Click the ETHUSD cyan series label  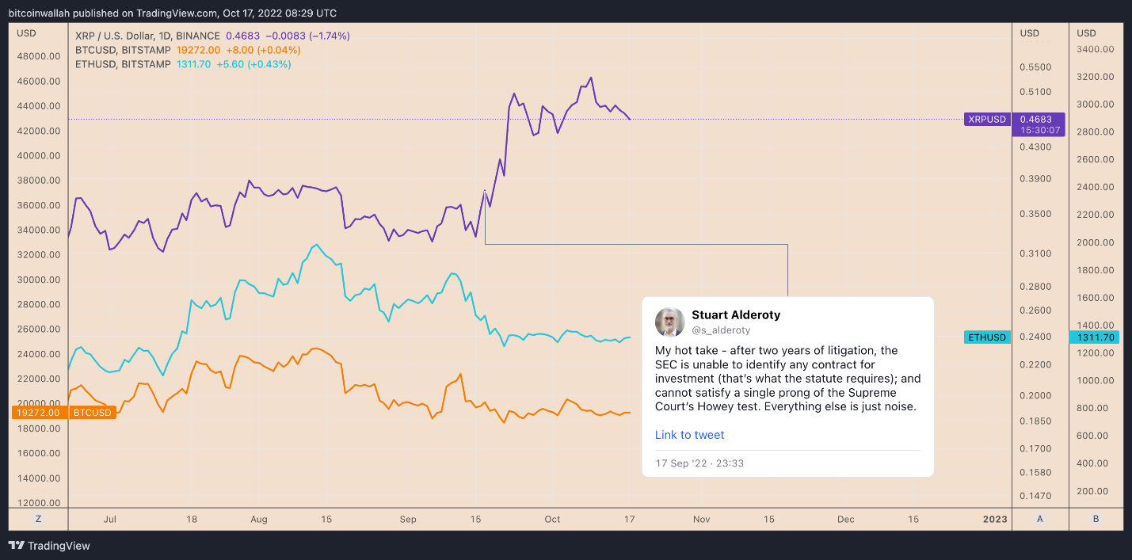pos(986,337)
